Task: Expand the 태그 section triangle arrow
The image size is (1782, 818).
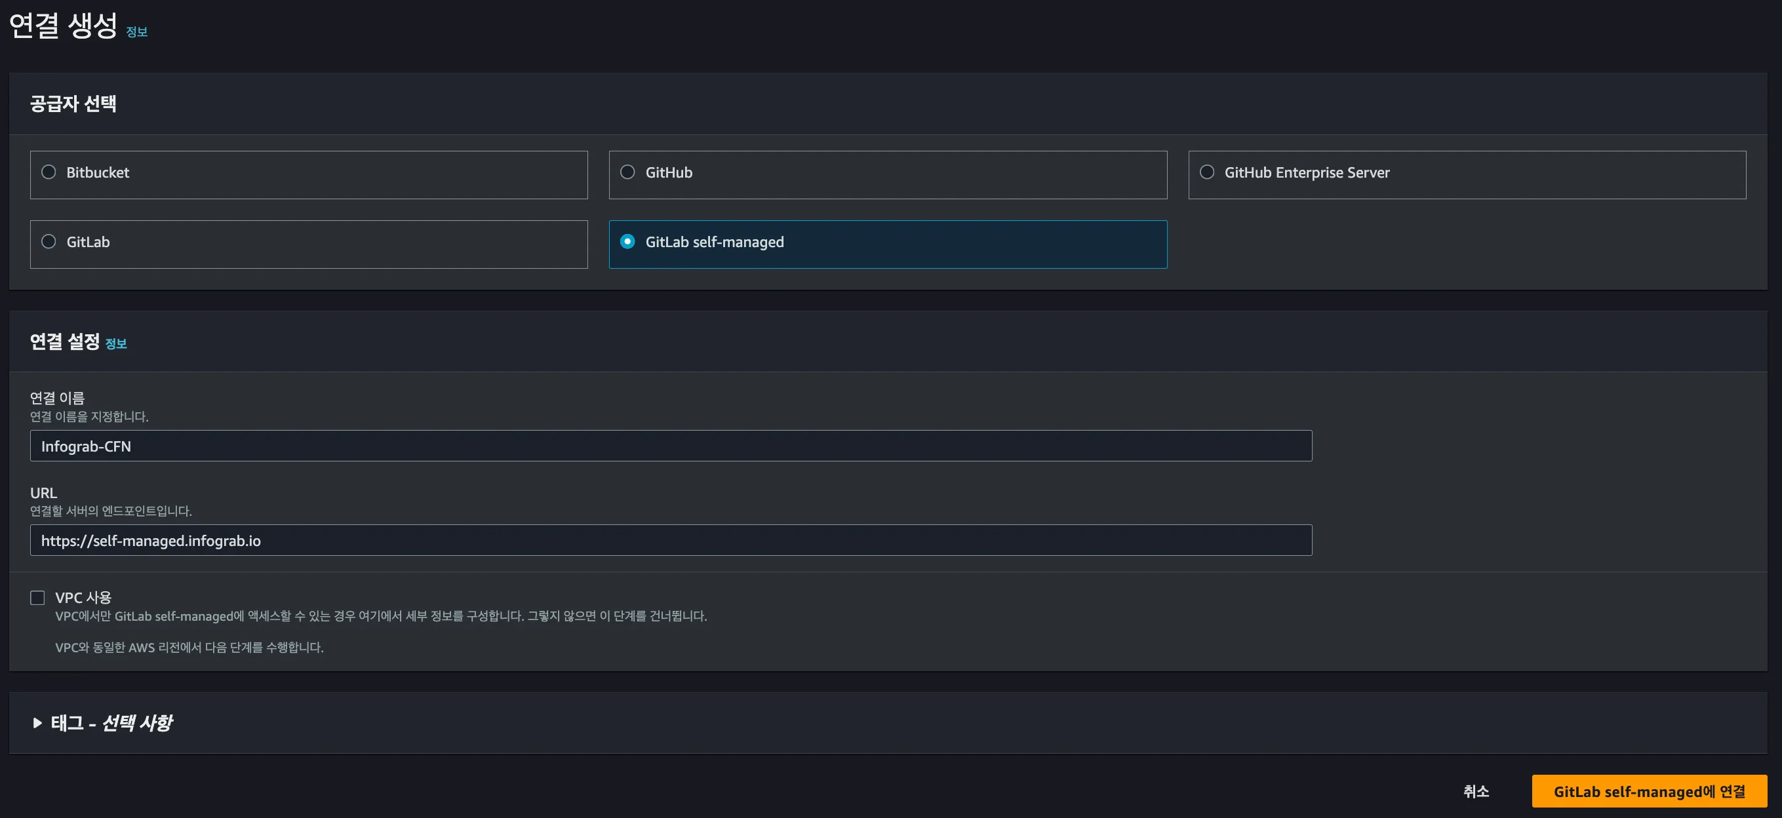Action: pyautogui.click(x=37, y=723)
